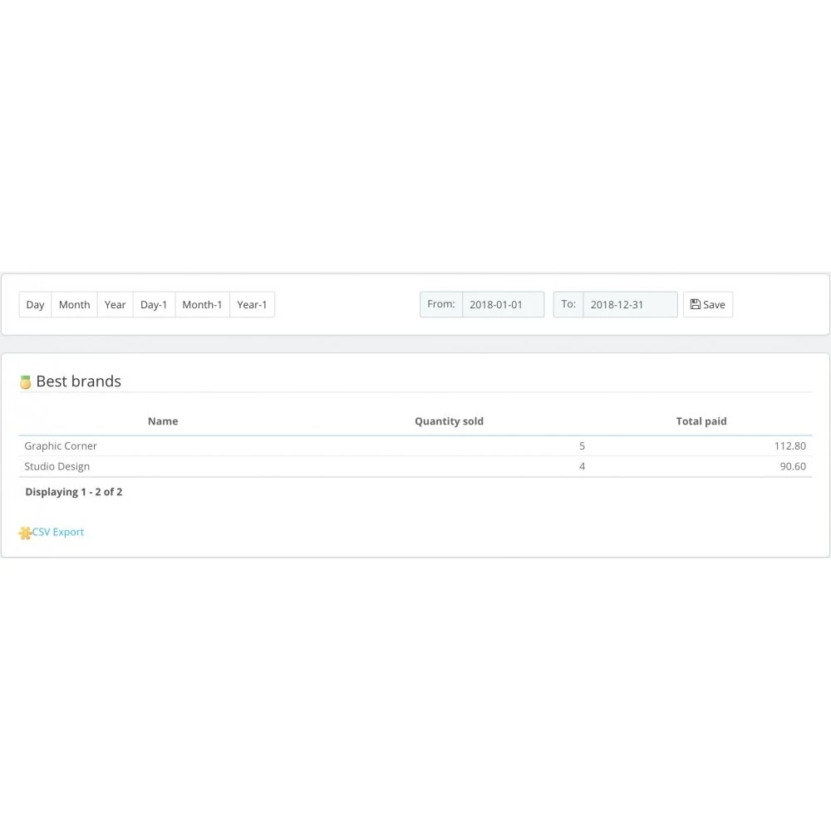
Task: Click the Displaying 1 - 2 of 2 text
Action: 74,492
